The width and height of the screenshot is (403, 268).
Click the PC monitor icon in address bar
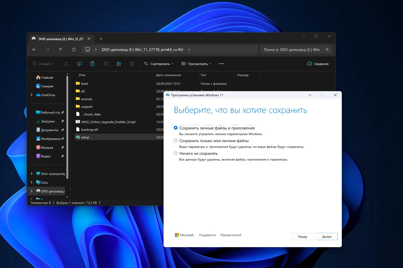coord(88,50)
